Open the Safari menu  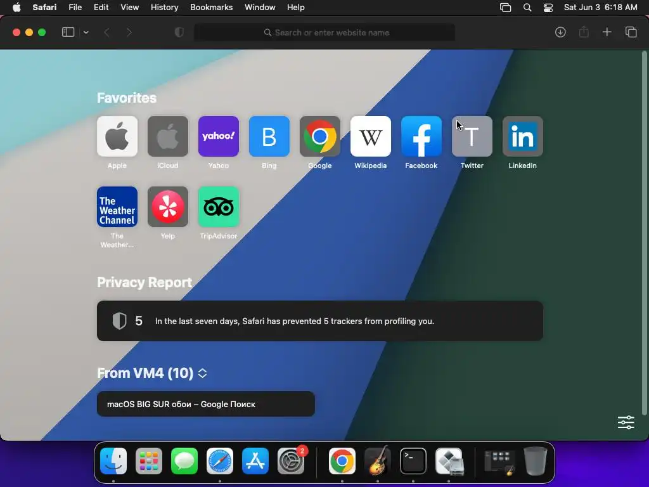(x=44, y=8)
